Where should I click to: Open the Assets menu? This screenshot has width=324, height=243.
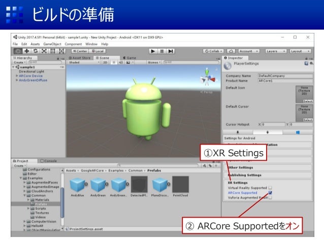point(35,44)
